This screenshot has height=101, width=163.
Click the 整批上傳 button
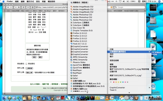pyautogui.click(x=29, y=73)
